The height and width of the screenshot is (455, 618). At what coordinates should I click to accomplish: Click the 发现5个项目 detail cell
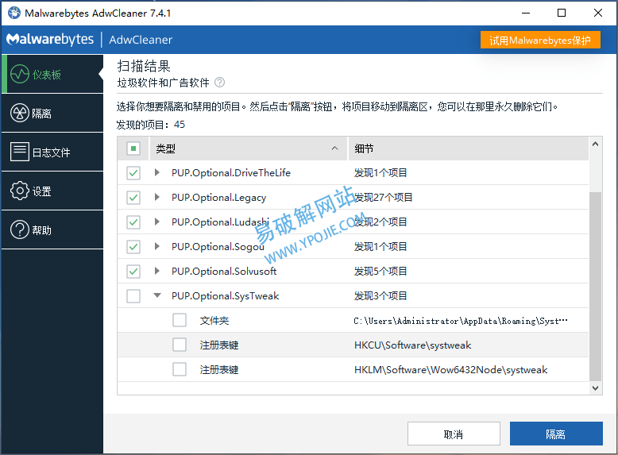coord(380,271)
